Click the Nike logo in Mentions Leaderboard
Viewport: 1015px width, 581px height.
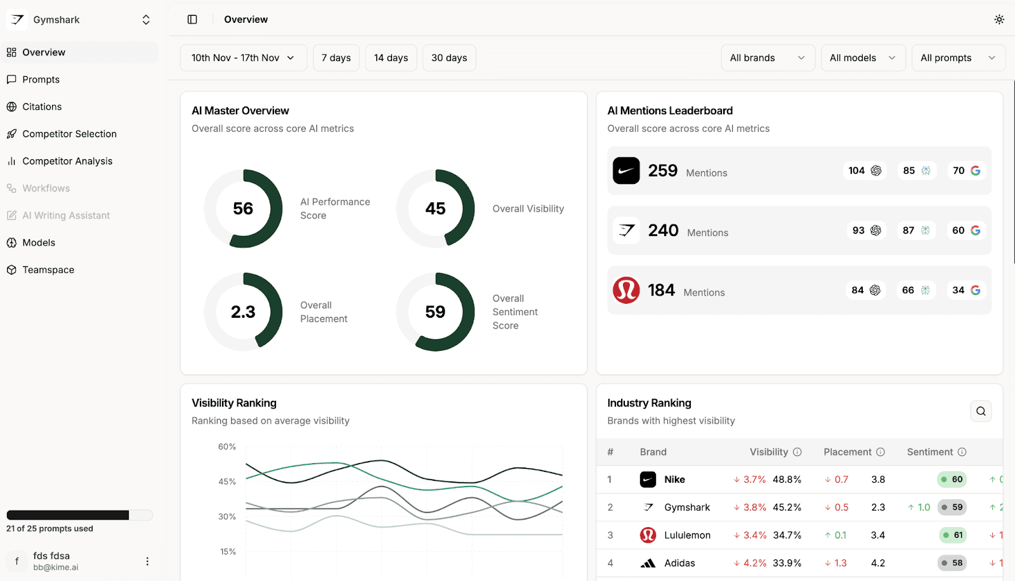click(x=626, y=171)
